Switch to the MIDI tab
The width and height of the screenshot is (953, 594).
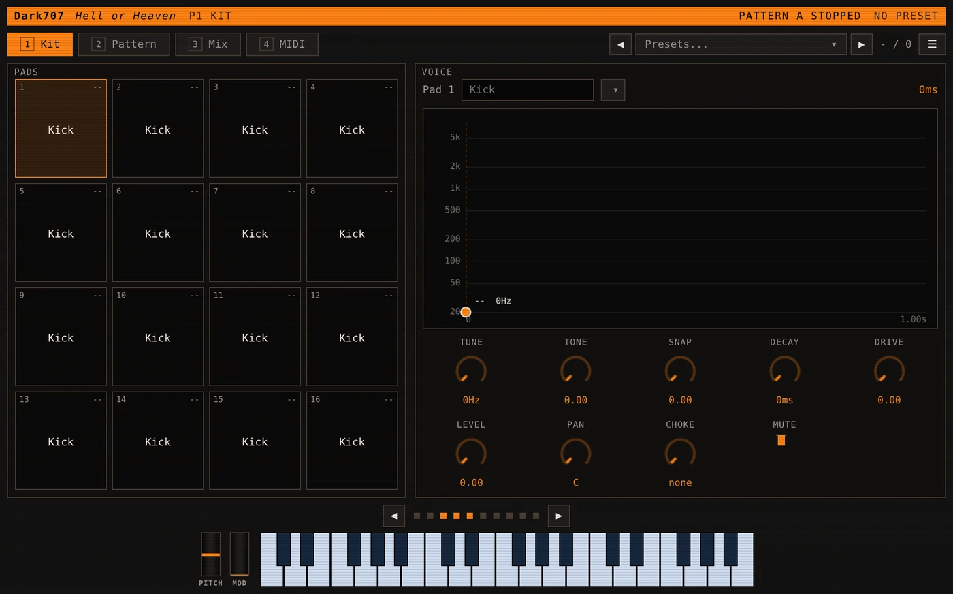282,44
